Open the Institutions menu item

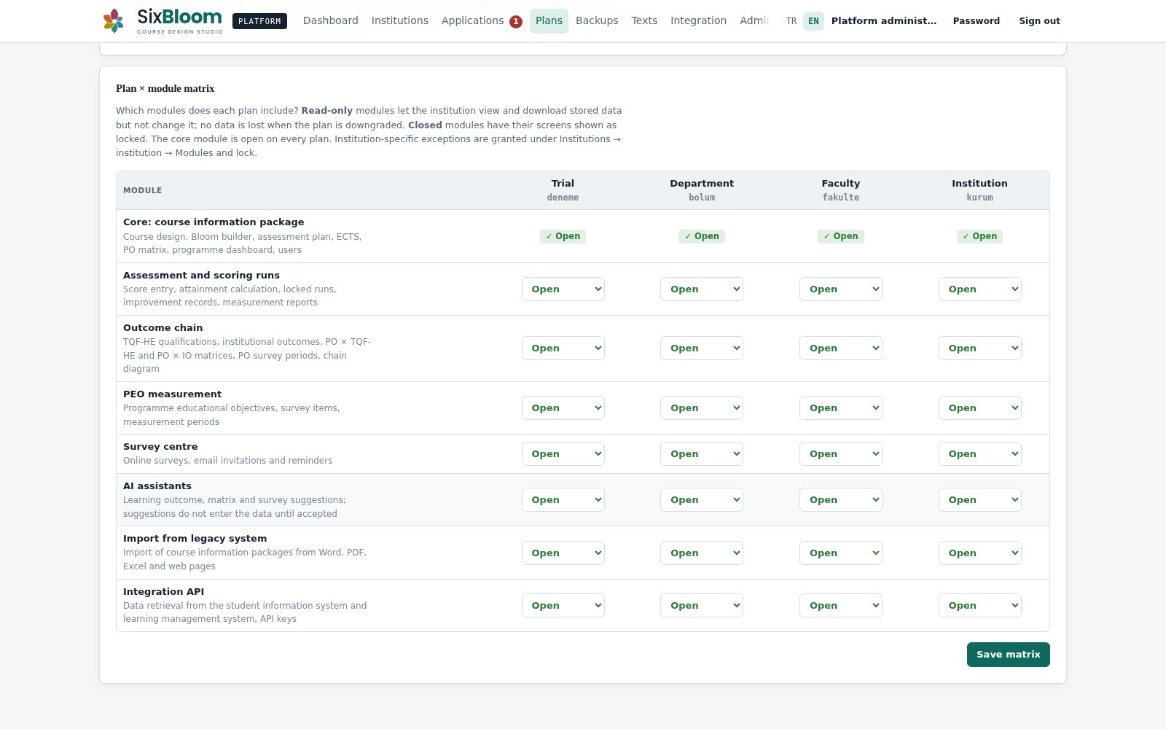pyautogui.click(x=399, y=20)
